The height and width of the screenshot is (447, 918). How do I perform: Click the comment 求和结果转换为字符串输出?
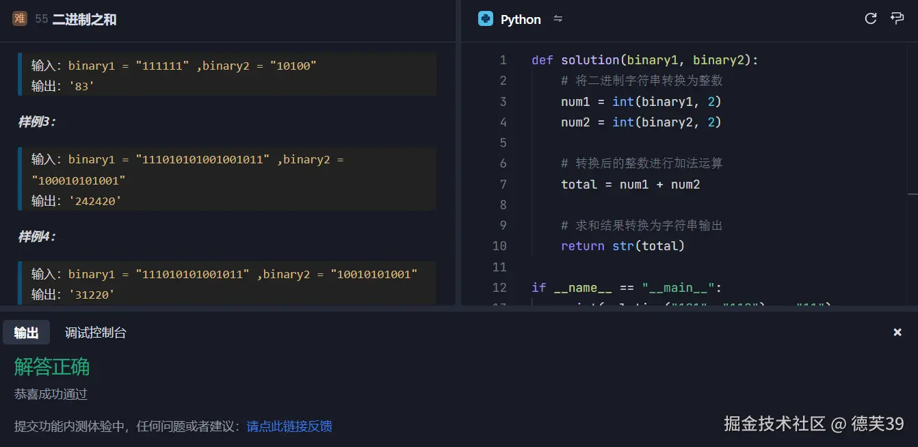tap(642, 226)
